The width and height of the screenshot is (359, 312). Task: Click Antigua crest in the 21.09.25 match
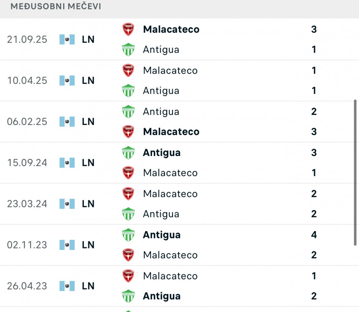(128, 49)
